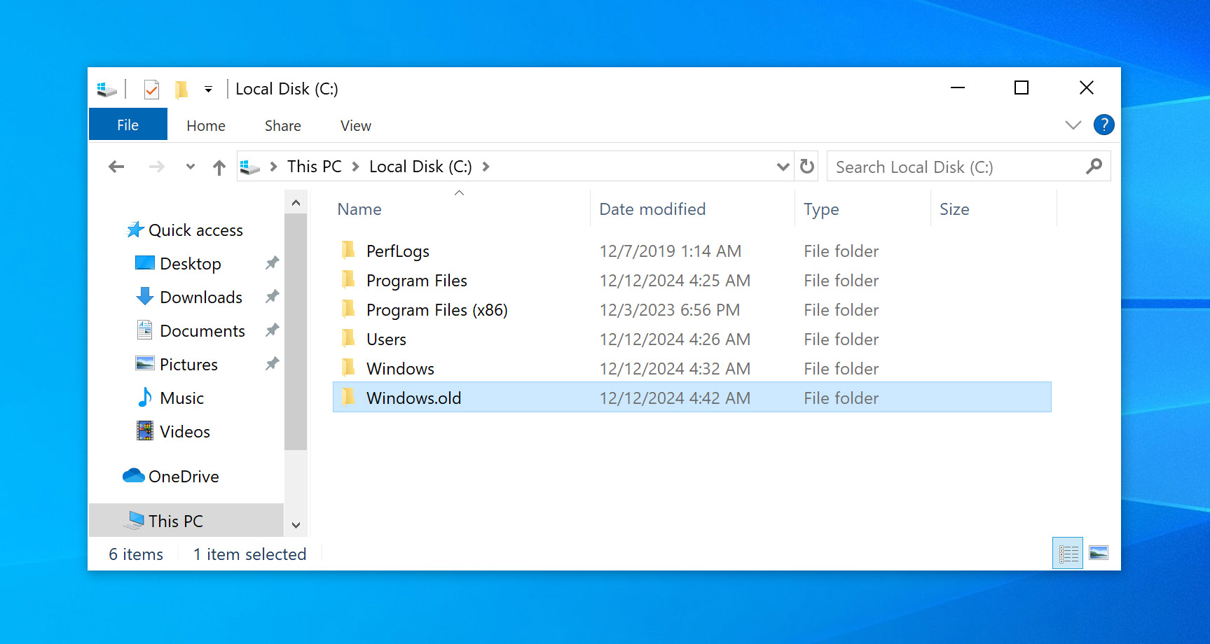Switch to the Share ribbon tab
This screenshot has width=1210, height=644.
click(283, 126)
